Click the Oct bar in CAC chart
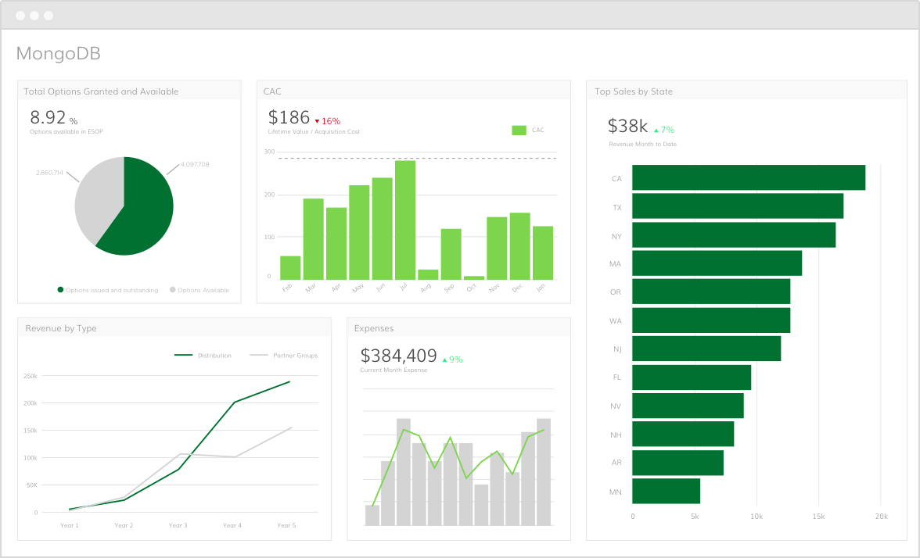This screenshot has height=558, width=920. tap(474, 277)
